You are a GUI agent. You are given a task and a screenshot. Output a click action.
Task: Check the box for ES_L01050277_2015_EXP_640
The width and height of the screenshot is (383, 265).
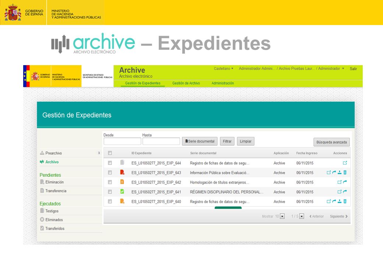pyautogui.click(x=110, y=201)
